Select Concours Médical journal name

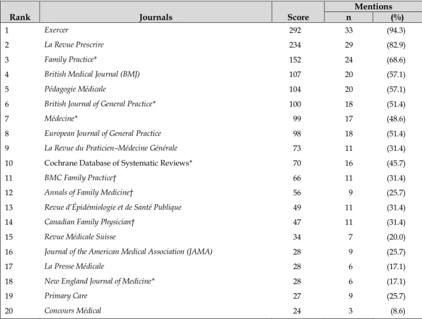coord(73,310)
